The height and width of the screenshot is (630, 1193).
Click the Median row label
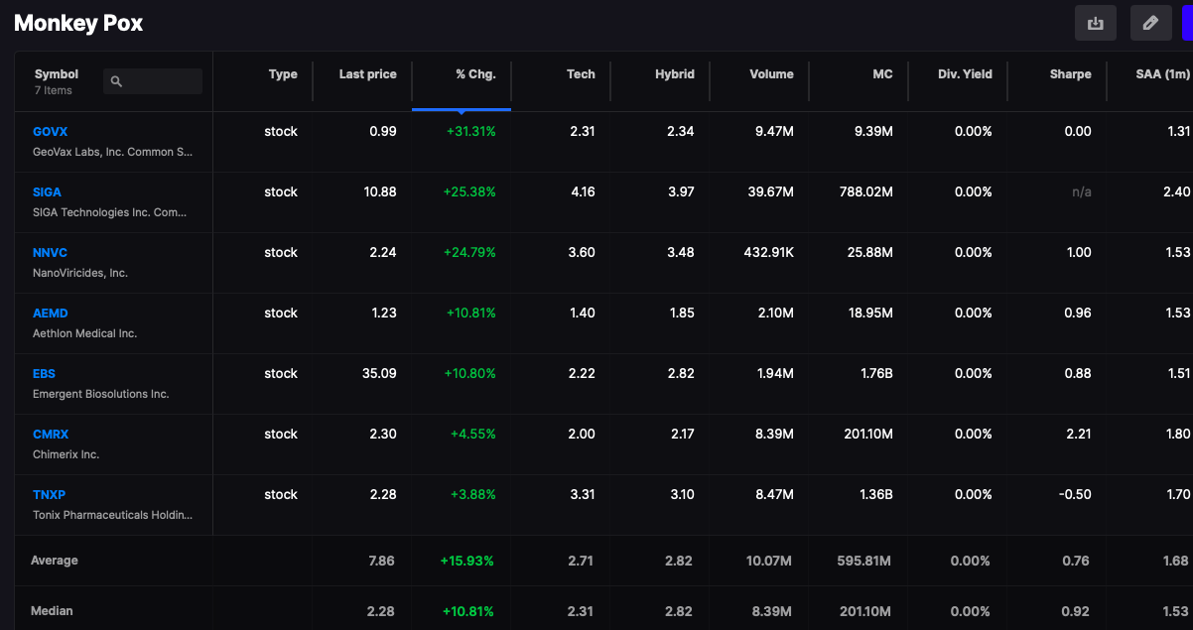pos(52,612)
